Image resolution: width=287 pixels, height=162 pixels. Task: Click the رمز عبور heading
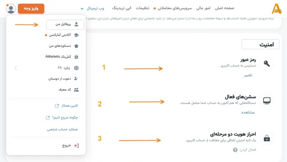coord(248,60)
